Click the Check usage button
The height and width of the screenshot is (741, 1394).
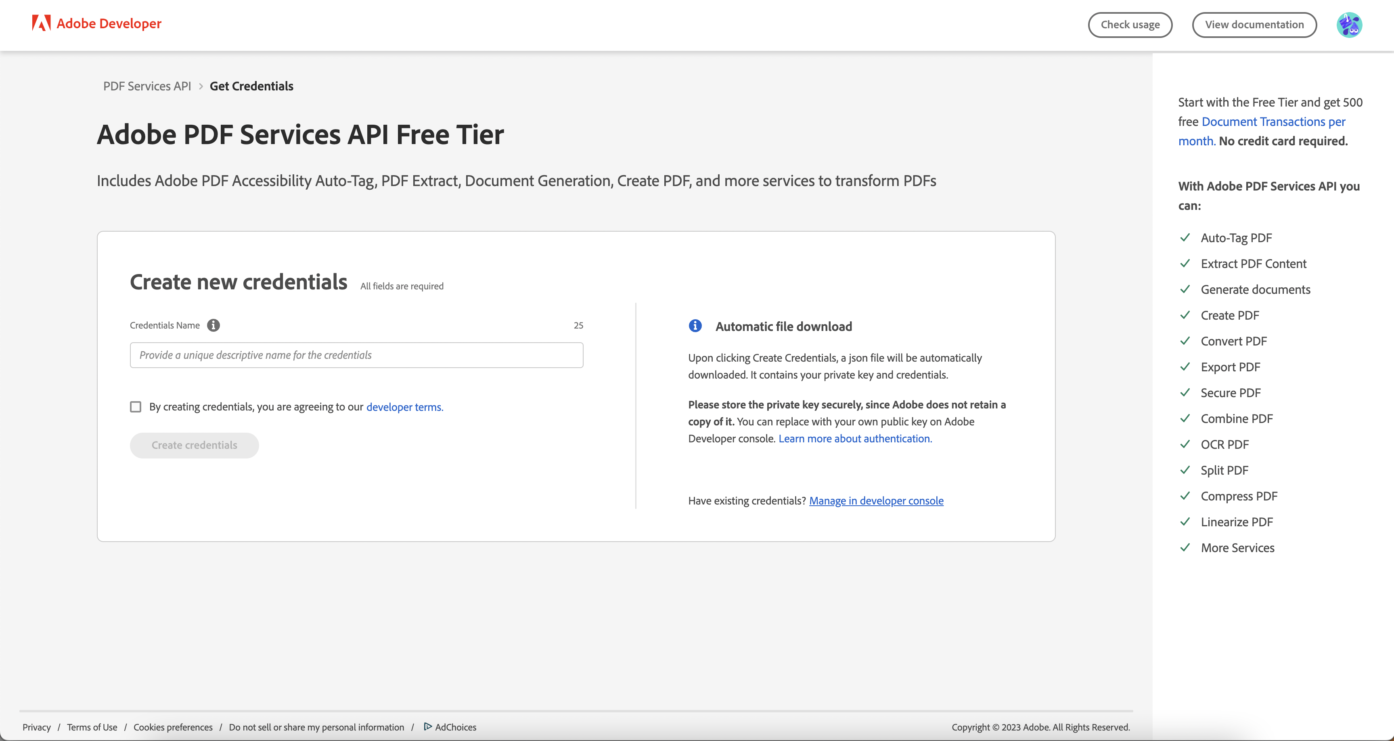click(x=1130, y=24)
